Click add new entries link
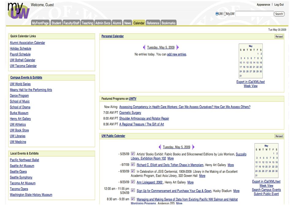Screen dimensions: 294x220 pyautogui.click(x=177, y=54)
